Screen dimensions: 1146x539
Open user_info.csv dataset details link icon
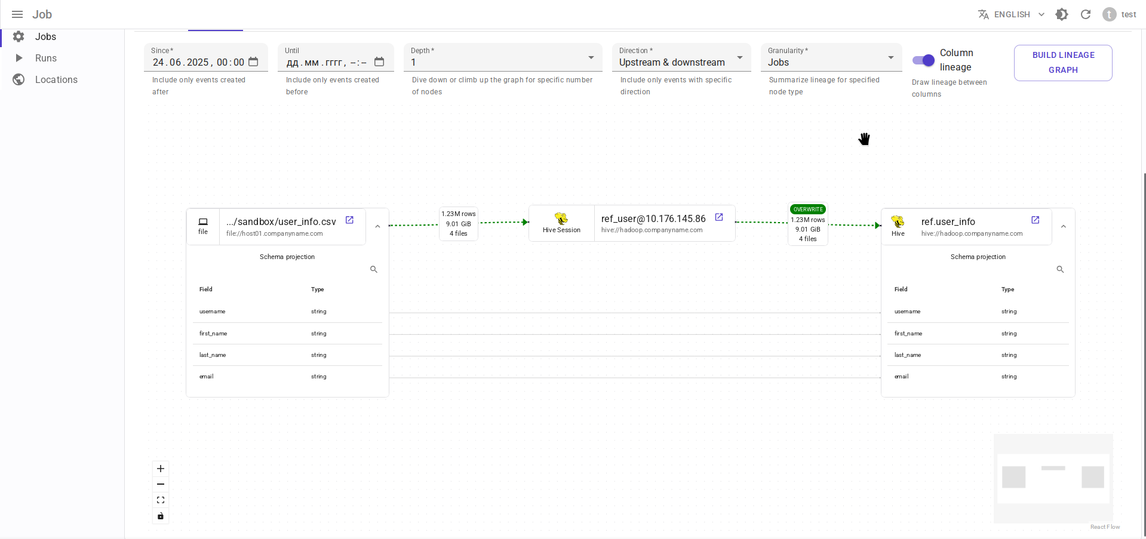(x=349, y=220)
